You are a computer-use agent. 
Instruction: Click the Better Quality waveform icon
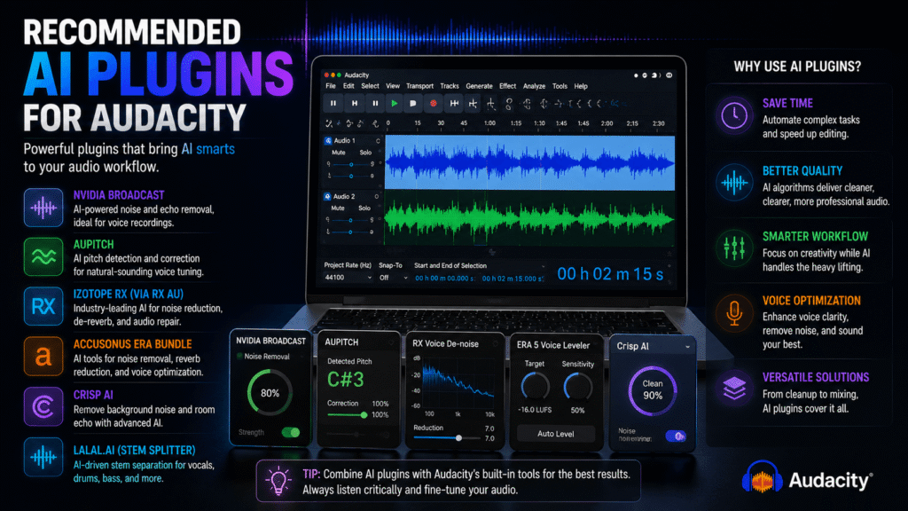pos(733,183)
